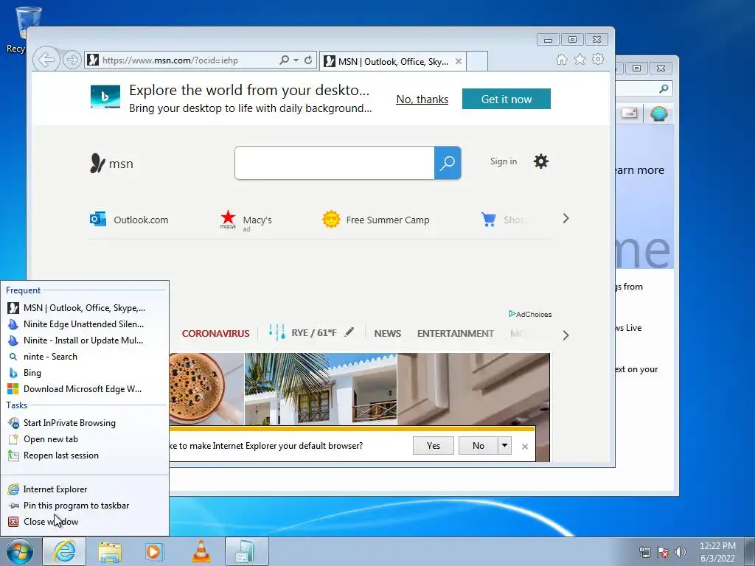755x566 pixels.
Task: Click the search icon in background window
Action: 664,88
